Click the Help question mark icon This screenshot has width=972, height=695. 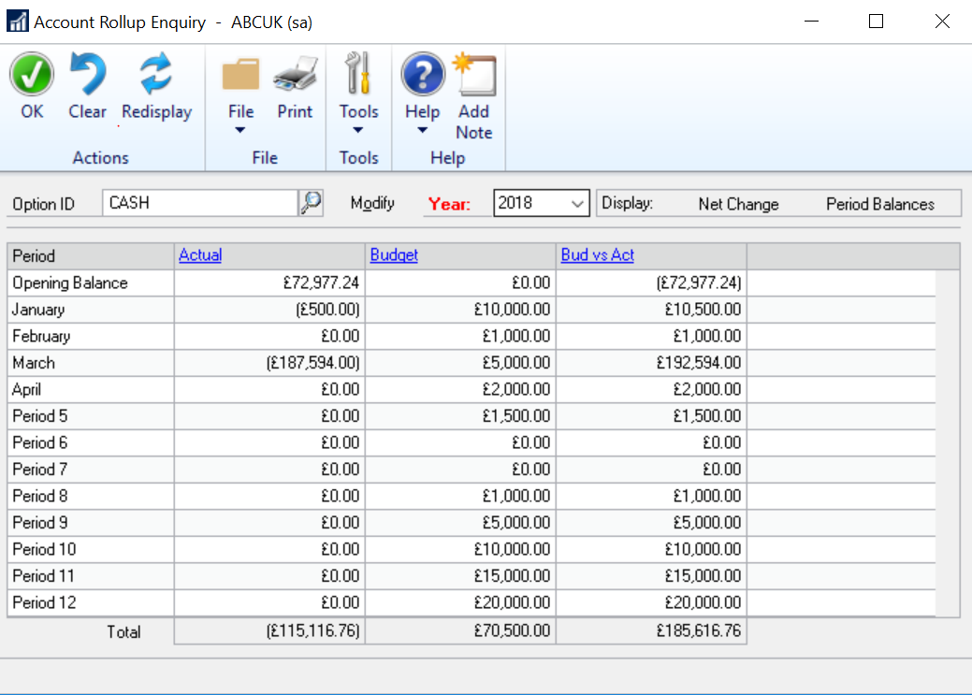point(422,75)
